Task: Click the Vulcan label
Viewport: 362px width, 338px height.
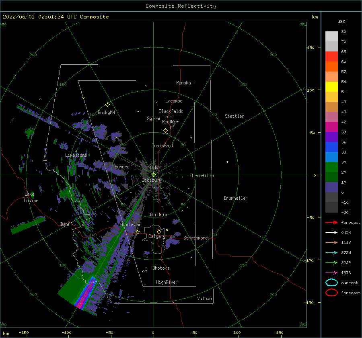Action: [x=204, y=299]
